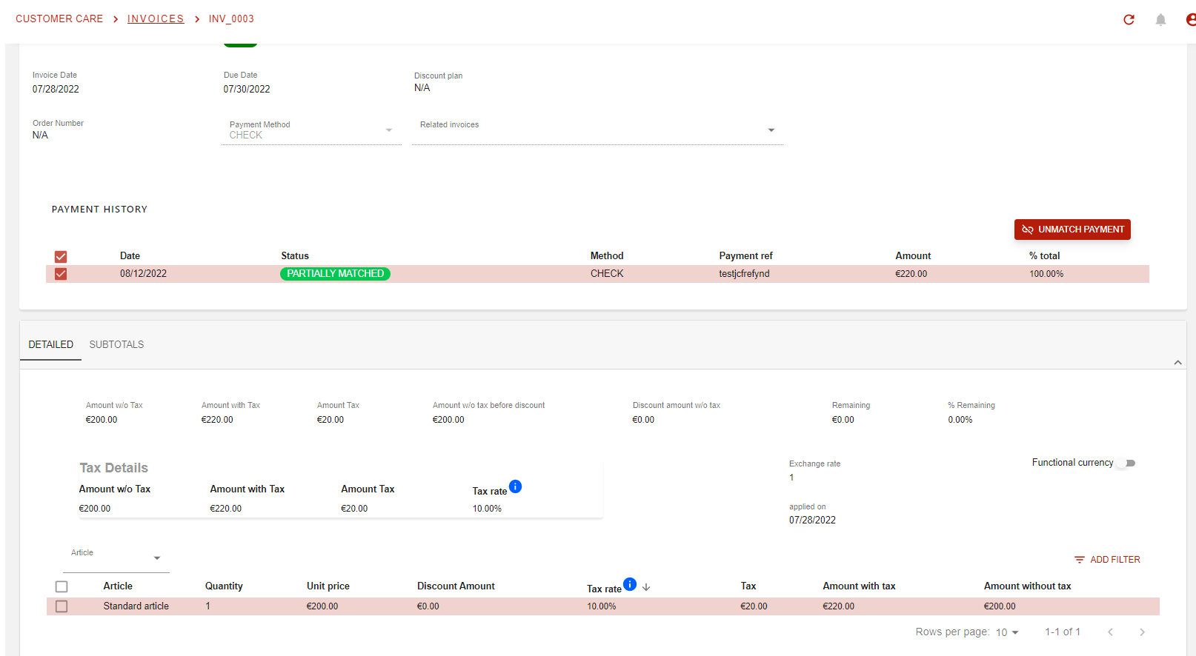Image resolution: width=1196 pixels, height=656 pixels.
Task: Open the notifications bell
Action: (x=1160, y=20)
